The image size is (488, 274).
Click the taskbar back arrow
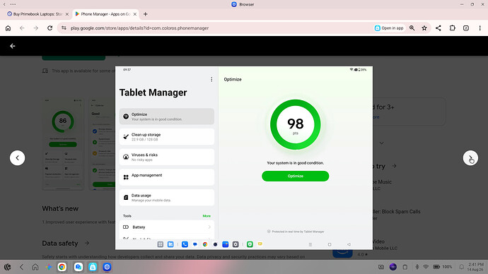click(21, 267)
